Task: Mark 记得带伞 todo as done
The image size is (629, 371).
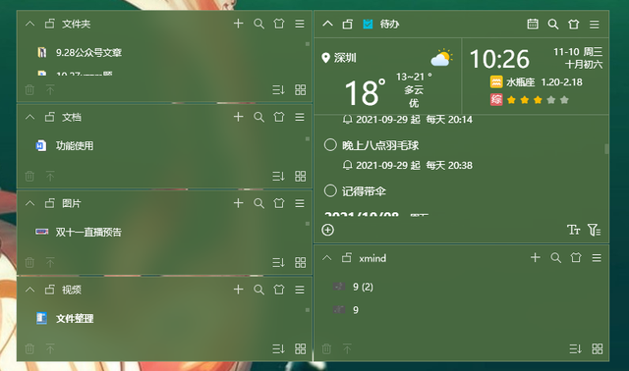Action: point(330,190)
